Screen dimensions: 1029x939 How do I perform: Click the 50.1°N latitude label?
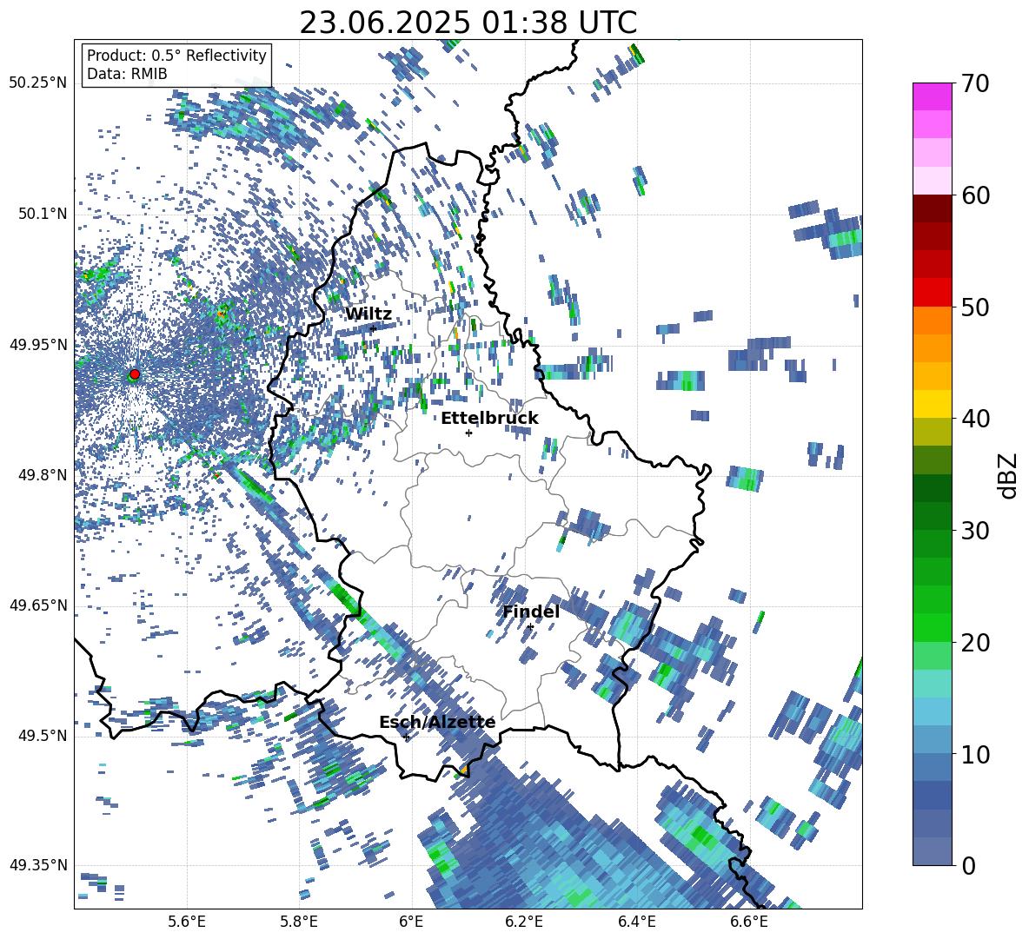click(x=42, y=214)
